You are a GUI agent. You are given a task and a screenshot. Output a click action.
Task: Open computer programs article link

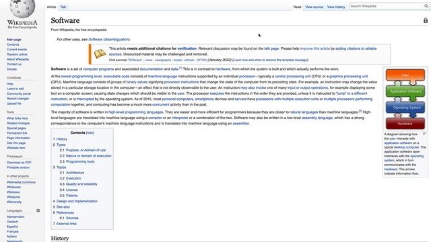(98, 69)
